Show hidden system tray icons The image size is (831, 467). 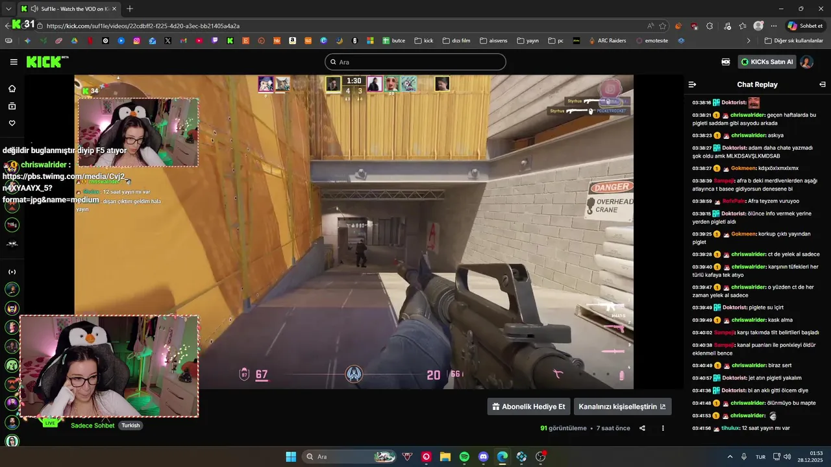click(x=730, y=457)
